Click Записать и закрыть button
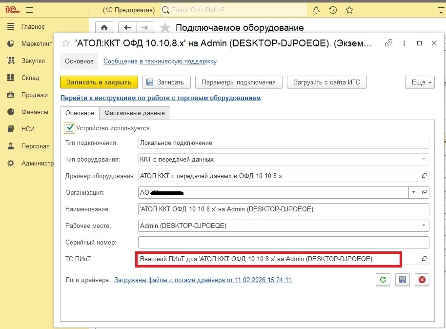 click(x=99, y=82)
